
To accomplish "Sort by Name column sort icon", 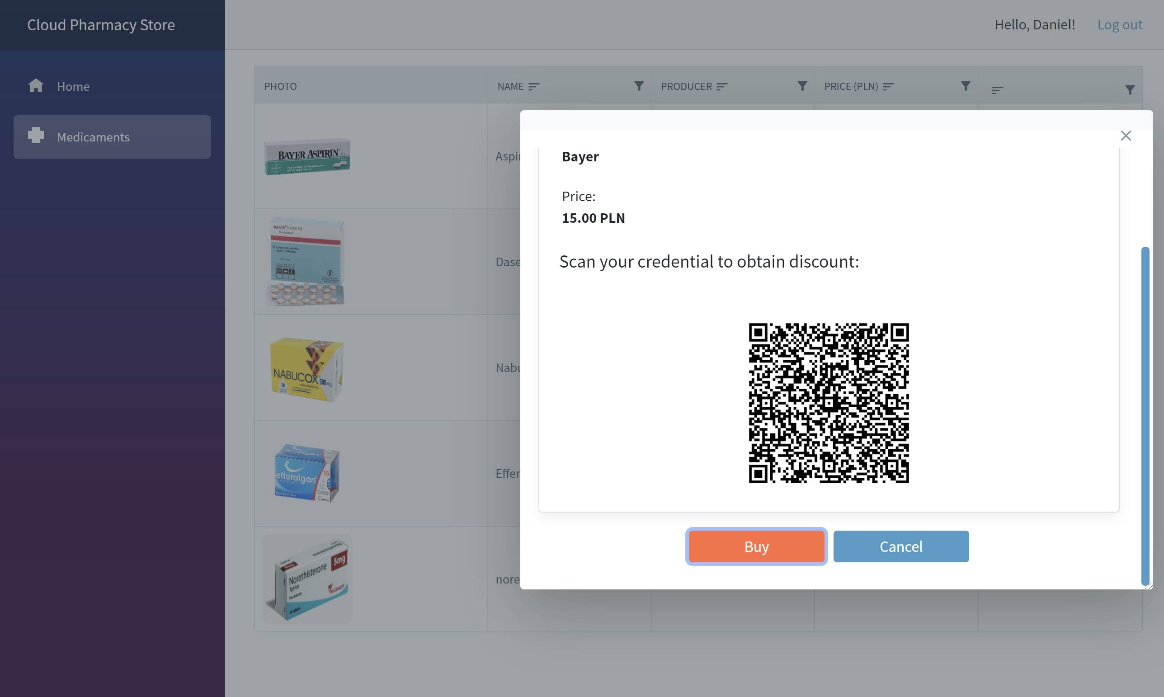I will click(x=533, y=86).
